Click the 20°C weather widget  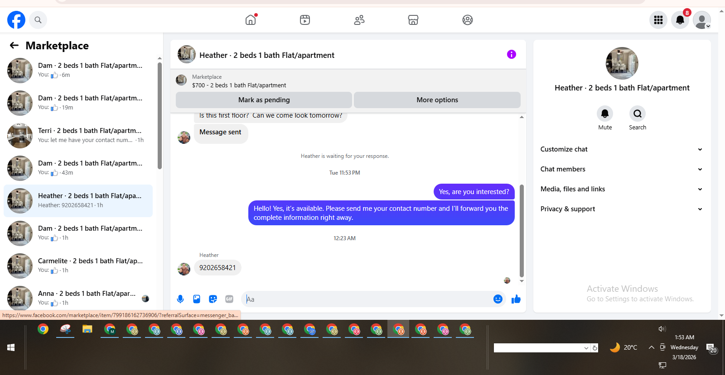(x=623, y=347)
